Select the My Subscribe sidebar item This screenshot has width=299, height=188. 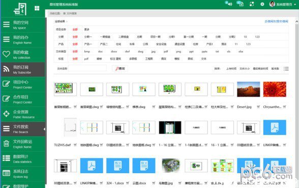click(23, 69)
